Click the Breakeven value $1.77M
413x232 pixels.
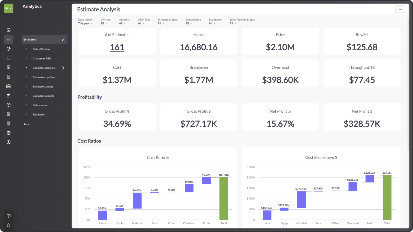coord(199,80)
